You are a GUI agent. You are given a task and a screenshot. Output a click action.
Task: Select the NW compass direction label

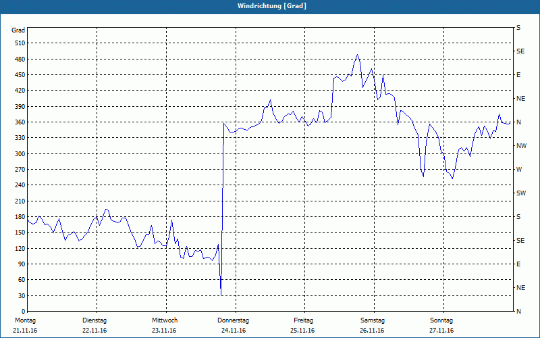tap(522, 146)
